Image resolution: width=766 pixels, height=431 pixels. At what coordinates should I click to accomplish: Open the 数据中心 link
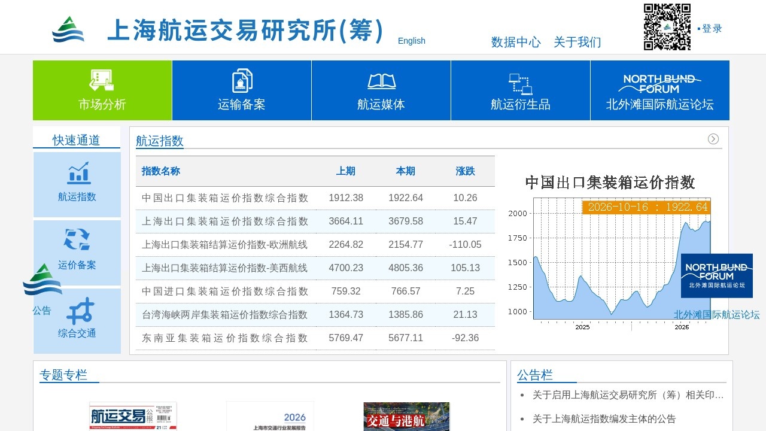[516, 42]
